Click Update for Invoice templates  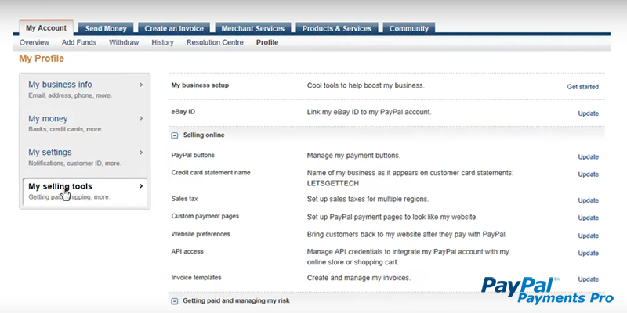coord(588,279)
